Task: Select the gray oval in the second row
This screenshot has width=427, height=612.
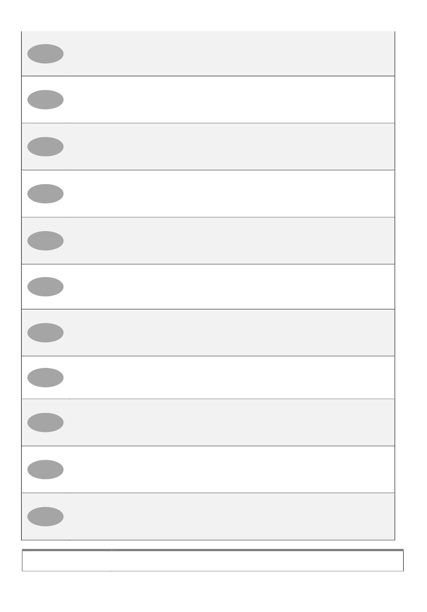Action: [x=45, y=100]
